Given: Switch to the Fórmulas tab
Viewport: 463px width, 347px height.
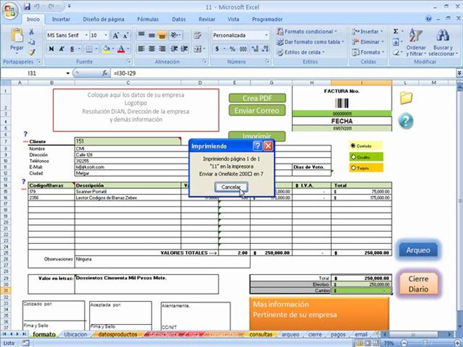Looking at the screenshot, I should coord(148,19).
